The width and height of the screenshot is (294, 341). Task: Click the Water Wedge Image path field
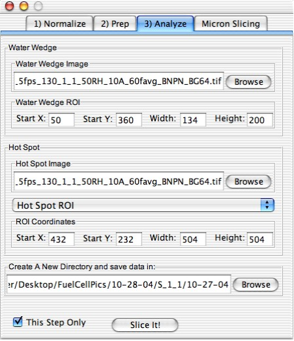click(x=119, y=81)
